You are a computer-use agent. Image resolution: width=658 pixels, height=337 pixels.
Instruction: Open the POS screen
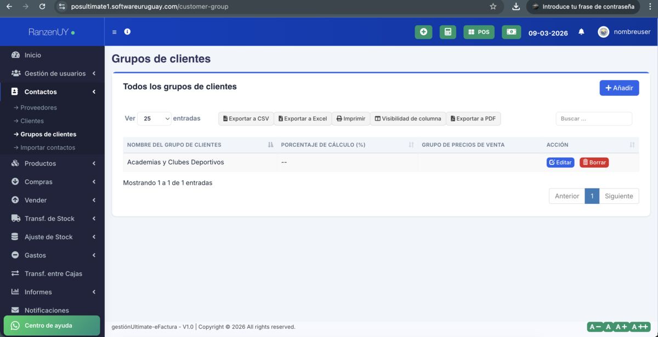[x=479, y=31]
